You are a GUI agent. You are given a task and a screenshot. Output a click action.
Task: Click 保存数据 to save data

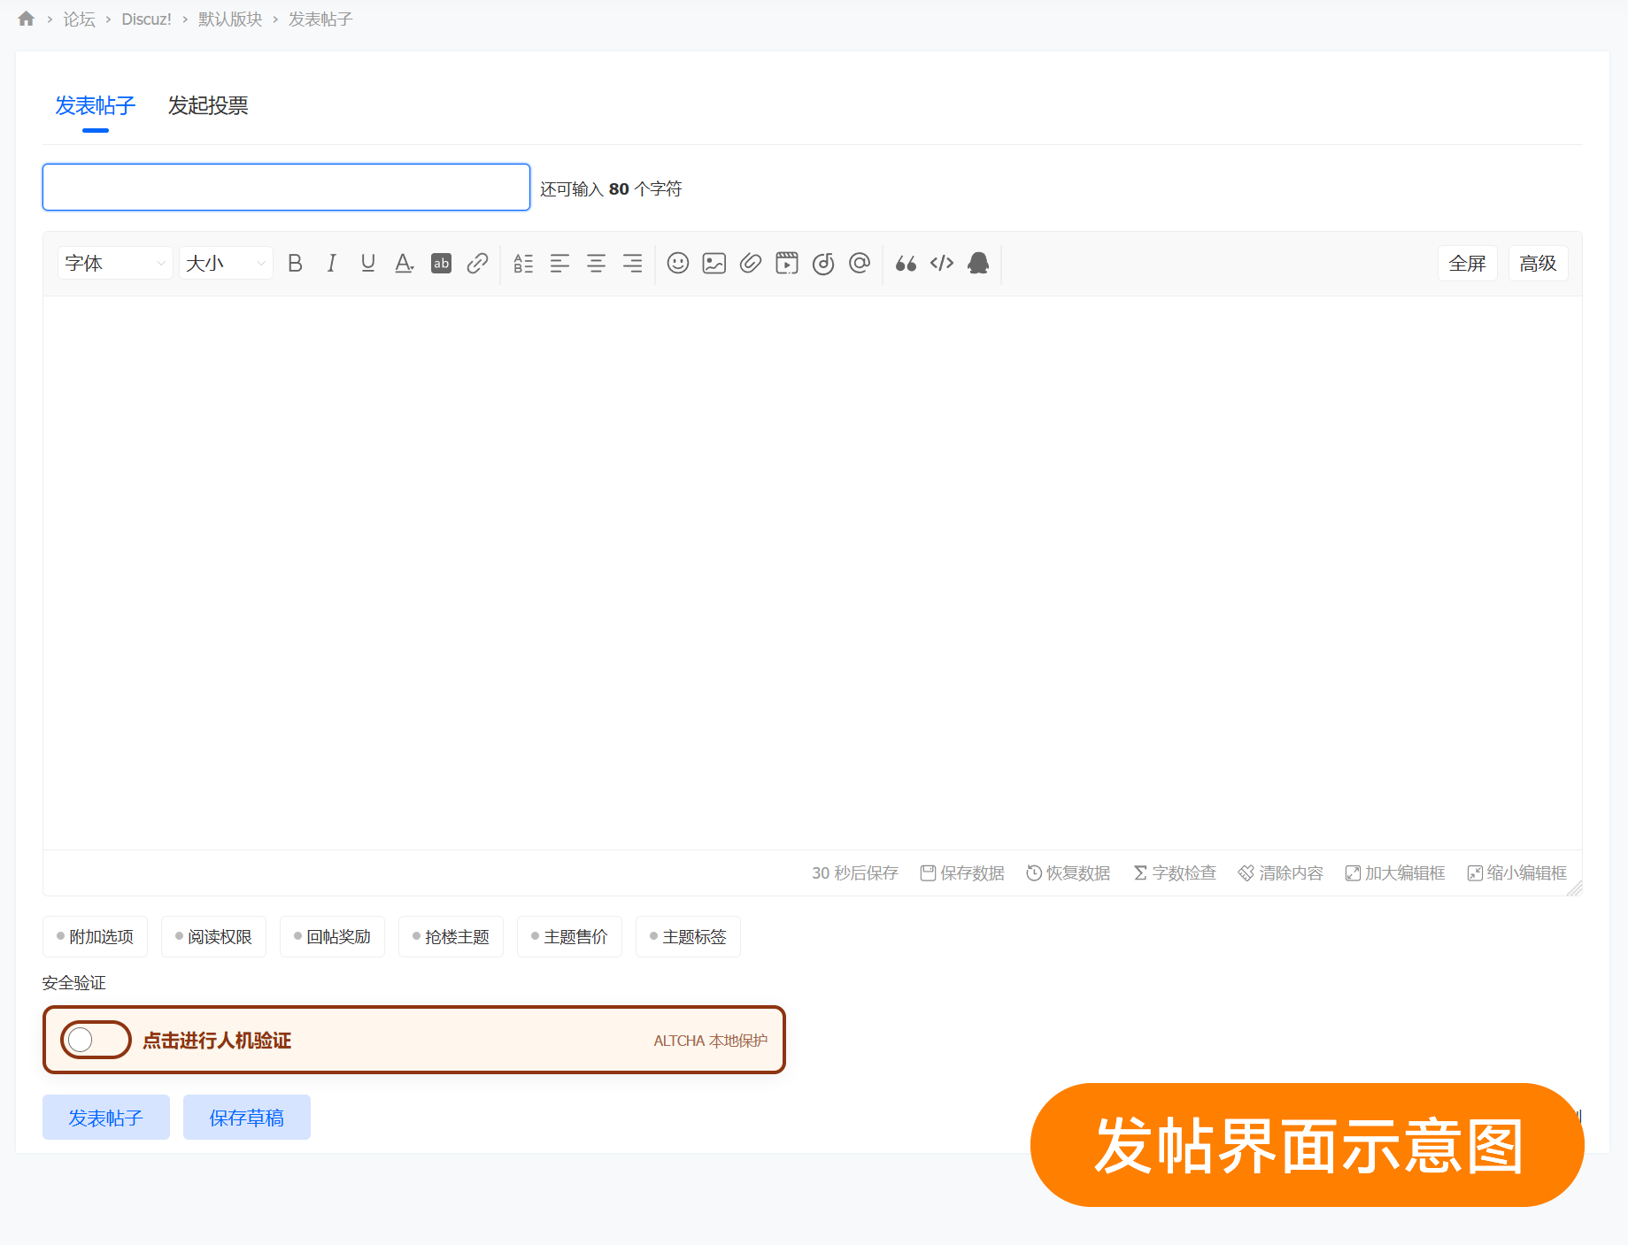(x=962, y=873)
